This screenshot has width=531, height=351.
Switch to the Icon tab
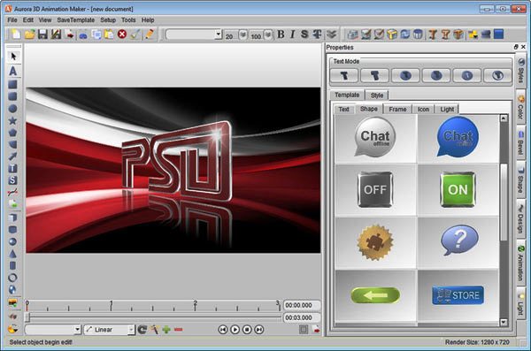pos(423,109)
